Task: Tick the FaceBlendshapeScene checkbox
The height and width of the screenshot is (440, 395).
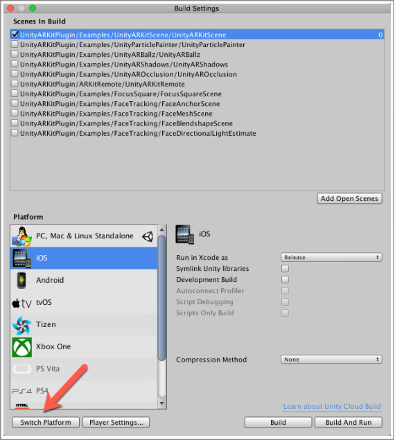Action: coord(15,123)
